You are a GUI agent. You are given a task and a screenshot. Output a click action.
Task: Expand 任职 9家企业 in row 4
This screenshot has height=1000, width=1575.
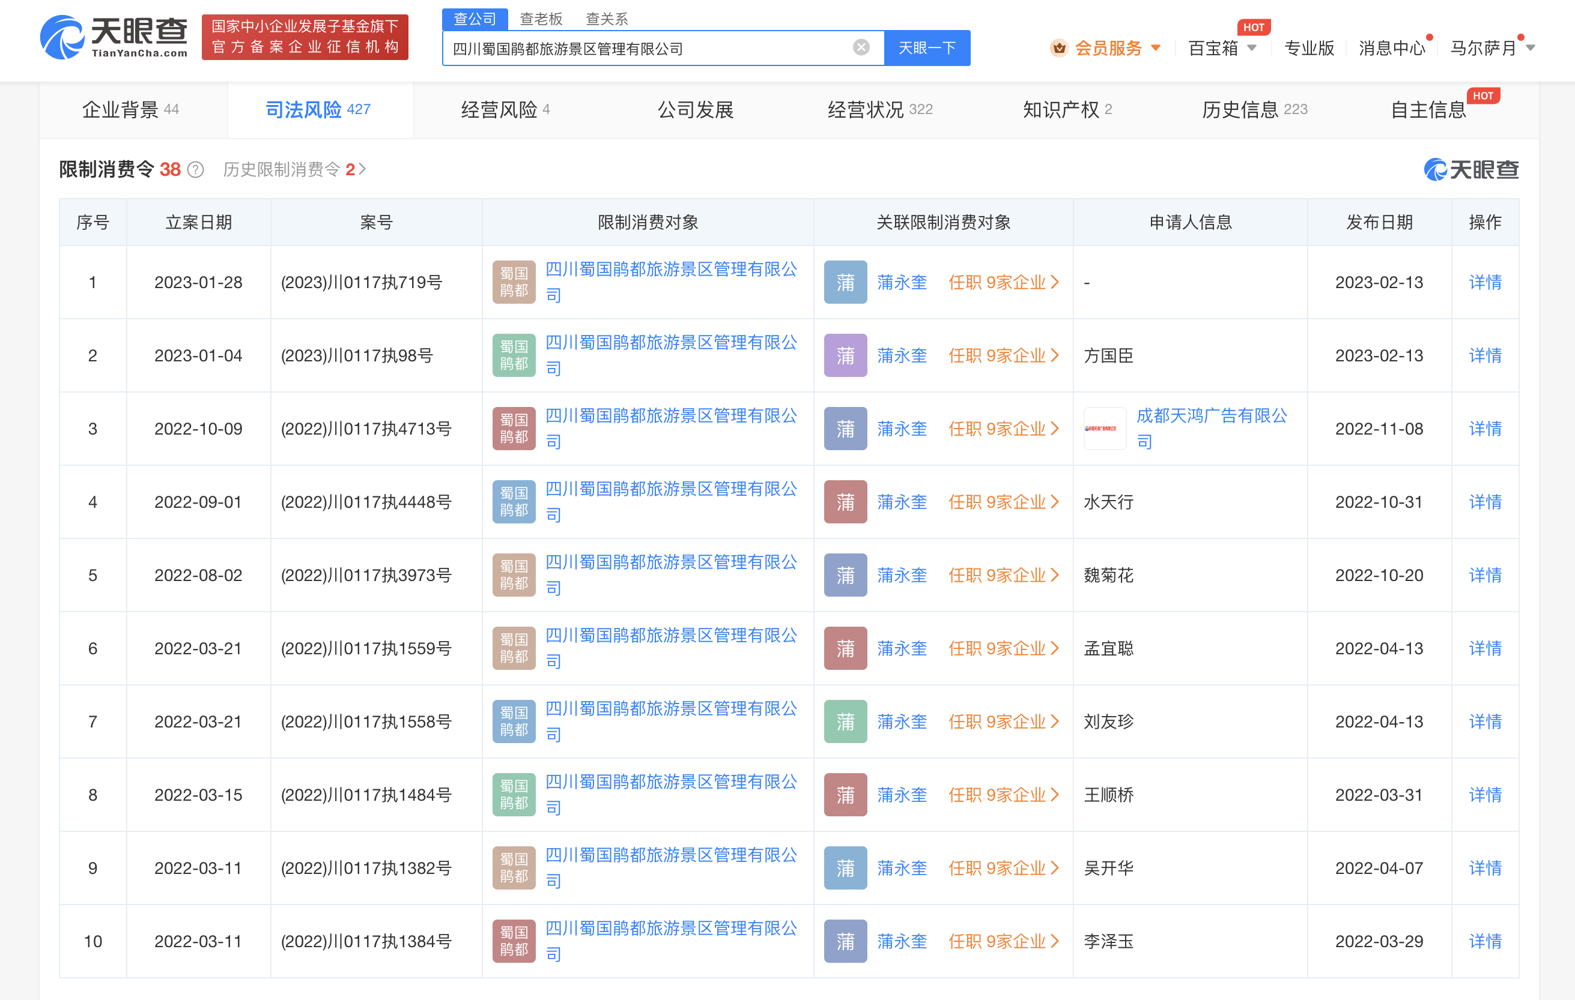(x=1003, y=502)
